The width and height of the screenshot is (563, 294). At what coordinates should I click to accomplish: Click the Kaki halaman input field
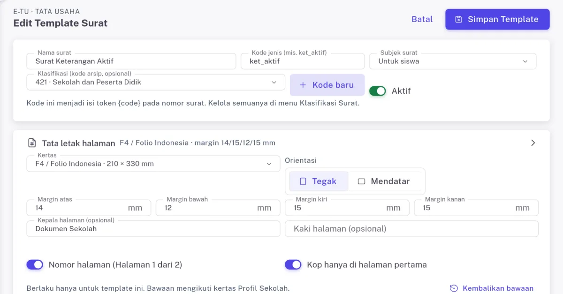click(x=411, y=229)
